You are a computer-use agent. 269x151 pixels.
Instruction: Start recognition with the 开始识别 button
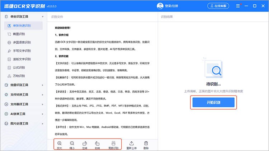click(213, 102)
